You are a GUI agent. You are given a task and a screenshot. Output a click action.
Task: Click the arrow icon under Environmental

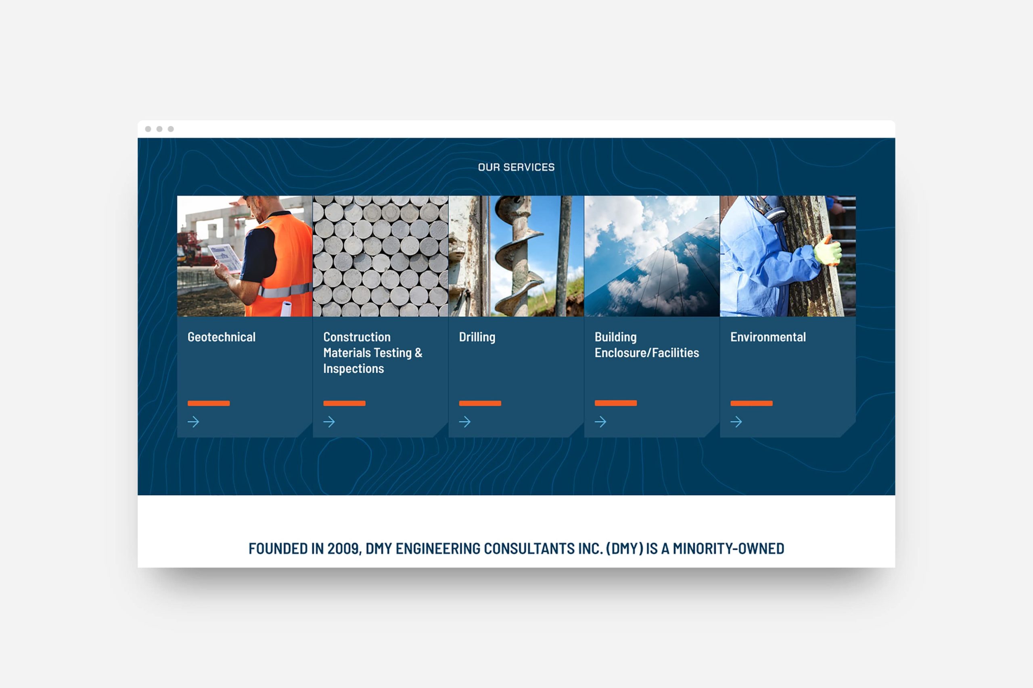[x=736, y=422]
